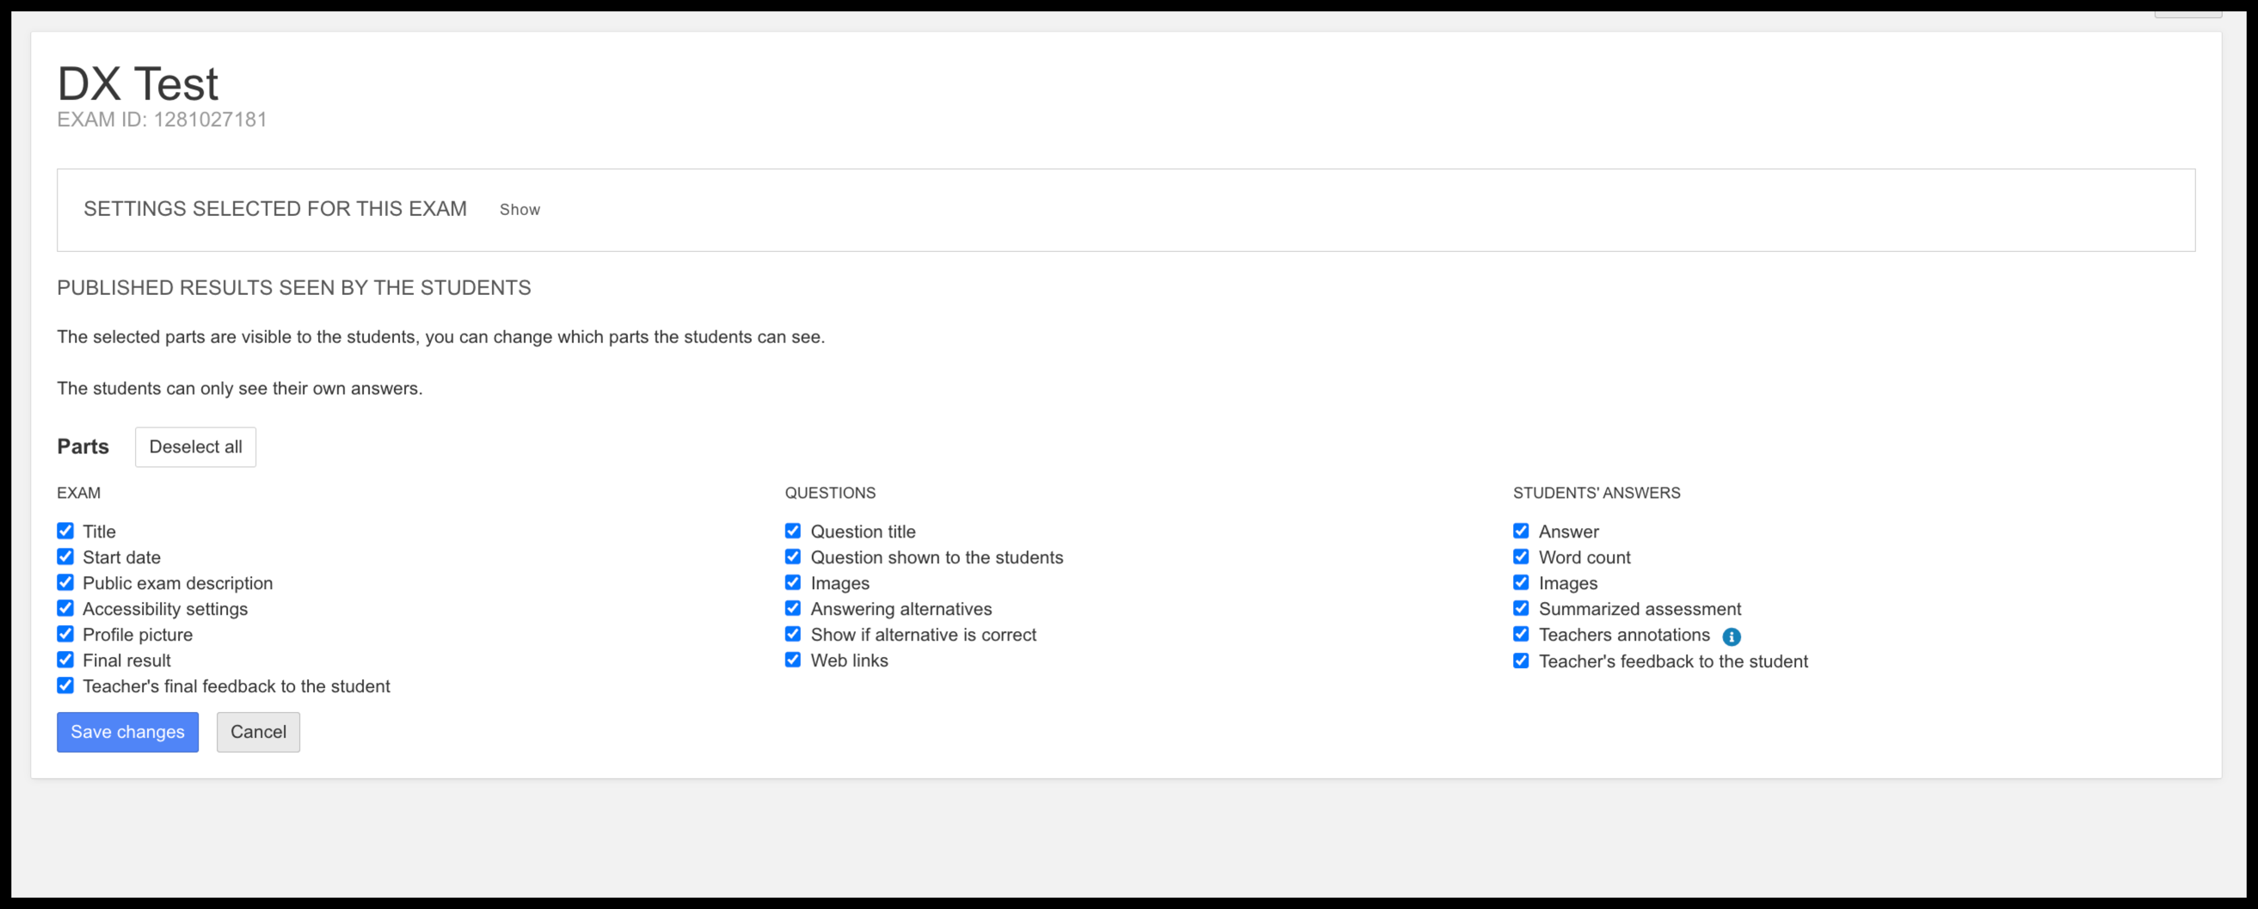Uncheck Question shown to the students
Viewport: 2258px width, 909px height.
pos(793,556)
